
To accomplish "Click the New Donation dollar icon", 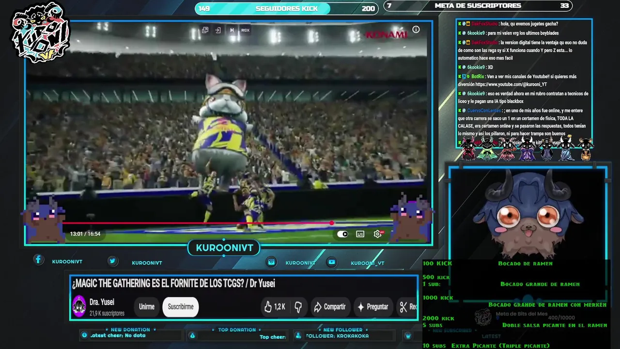I will click(x=85, y=335).
